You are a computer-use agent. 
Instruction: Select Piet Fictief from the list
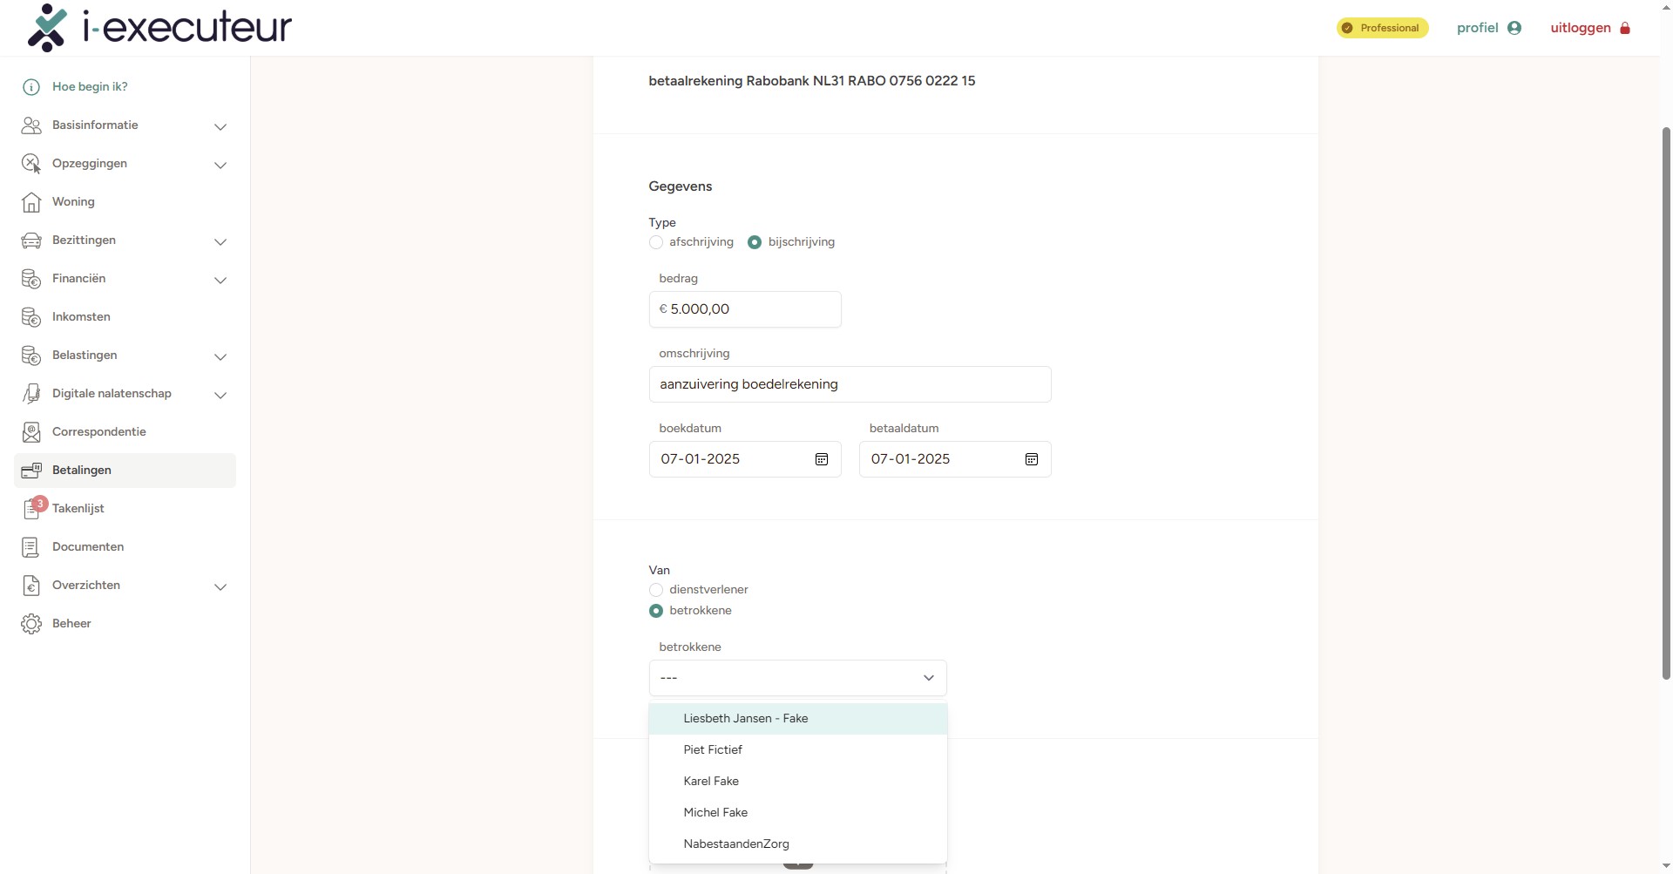713,750
